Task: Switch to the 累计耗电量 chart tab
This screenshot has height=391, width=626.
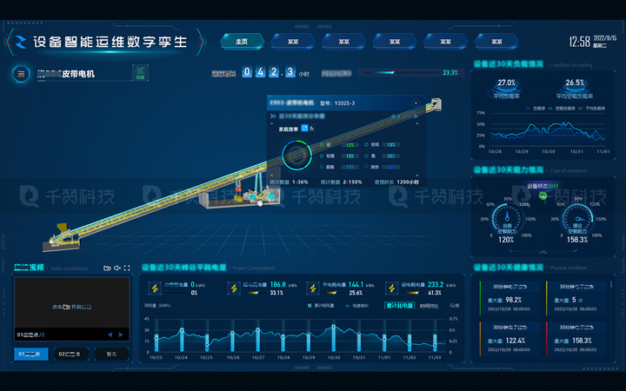Action: (x=399, y=306)
